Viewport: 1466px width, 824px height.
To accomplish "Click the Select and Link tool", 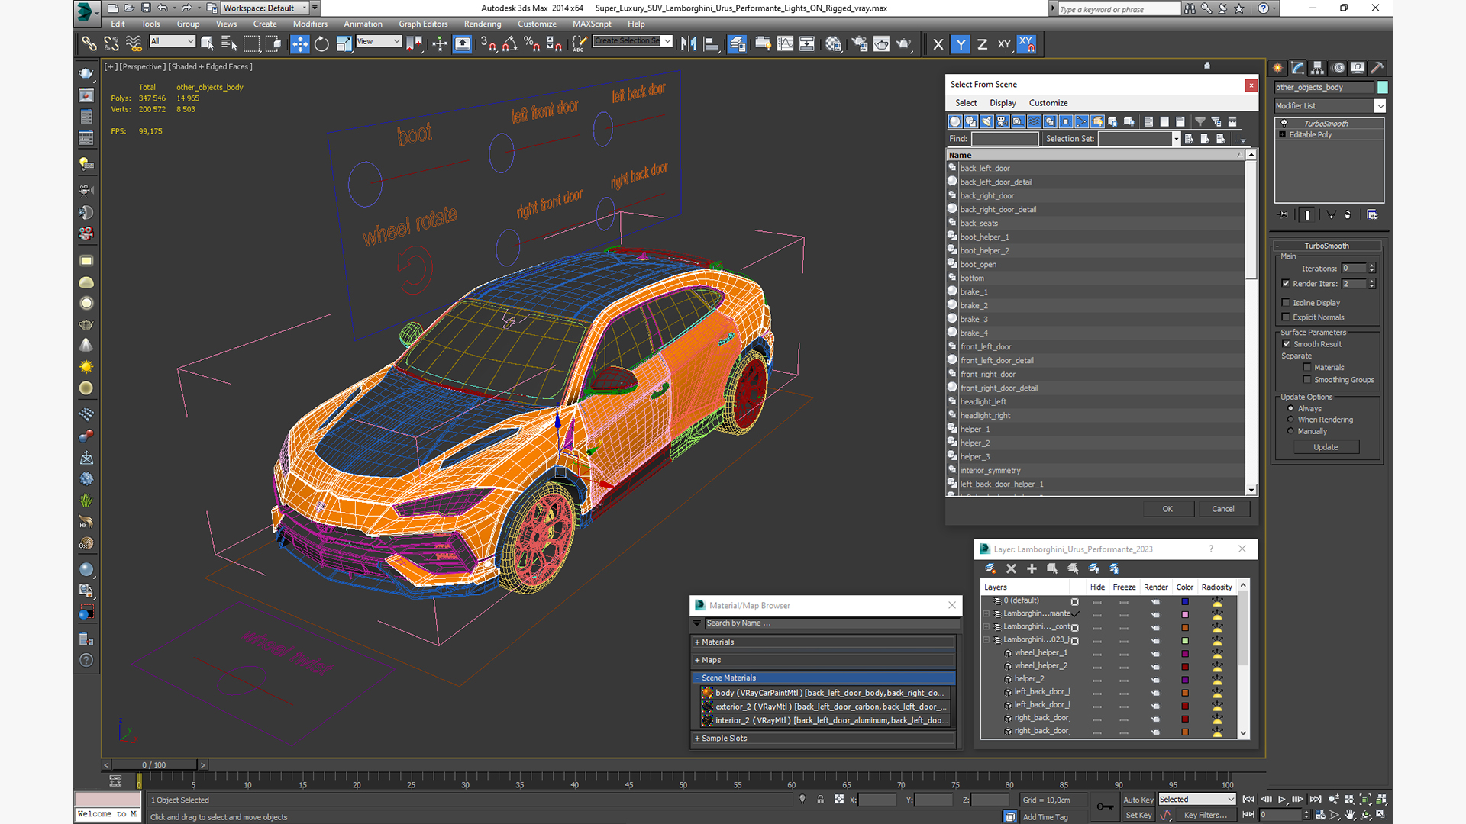I will 89,44.
